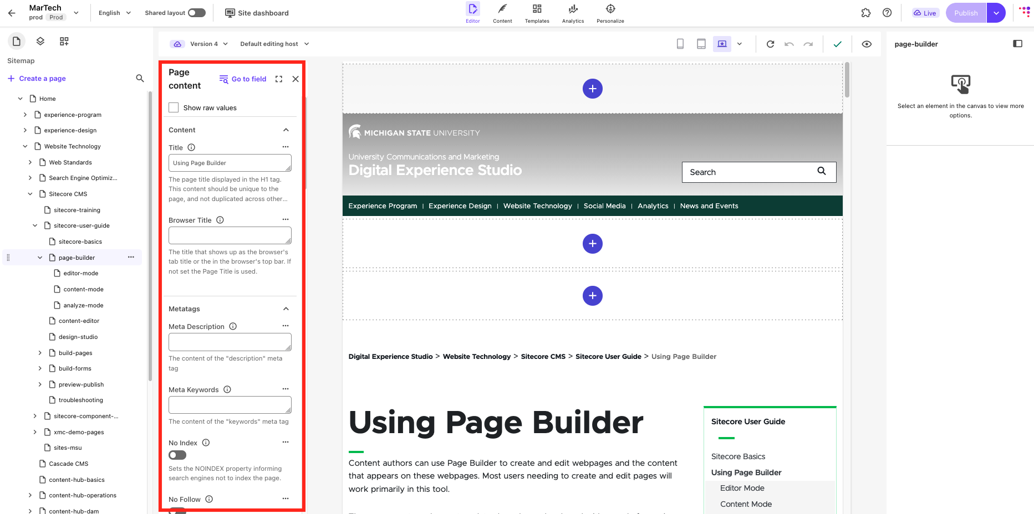Open the apps grid icon at top right

[x=1024, y=12]
